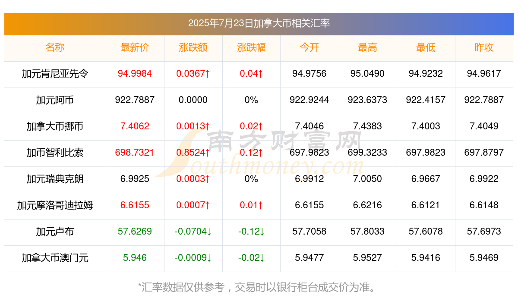Select the 加元肯尼亚先令 row name
The image size is (518, 301).
(55, 74)
